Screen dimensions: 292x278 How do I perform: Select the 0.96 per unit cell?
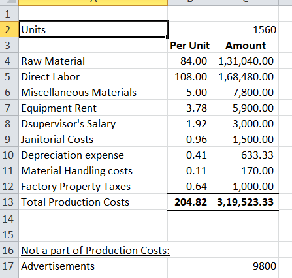tap(189, 139)
